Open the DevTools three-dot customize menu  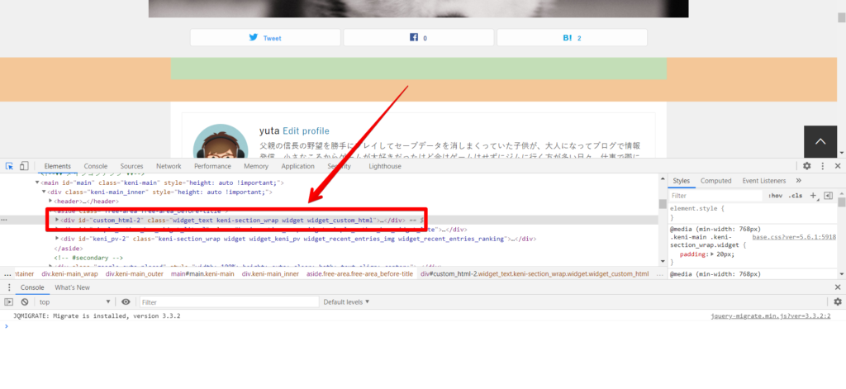pos(823,166)
